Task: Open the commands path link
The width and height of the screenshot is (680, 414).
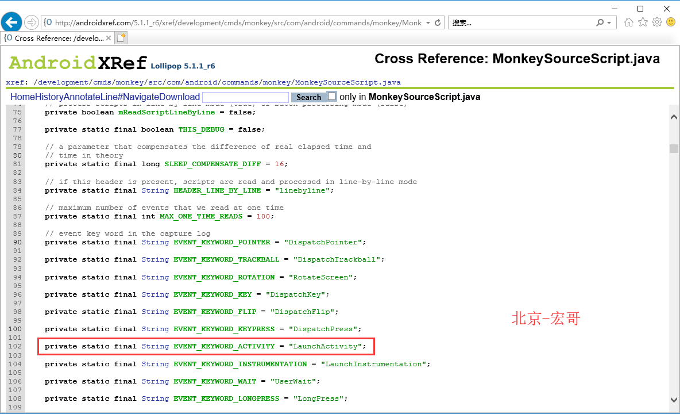Action: pyautogui.click(x=240, y=82)
